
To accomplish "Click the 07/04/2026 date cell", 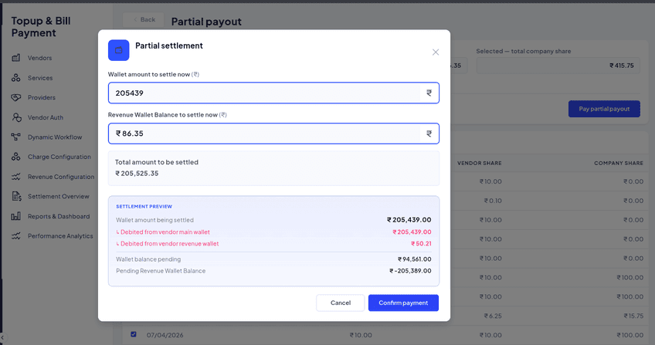I will coord(165,335).
